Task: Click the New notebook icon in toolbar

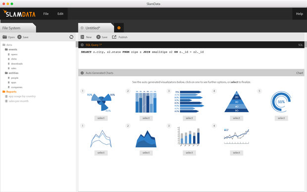Action: (x=82, y=37)
